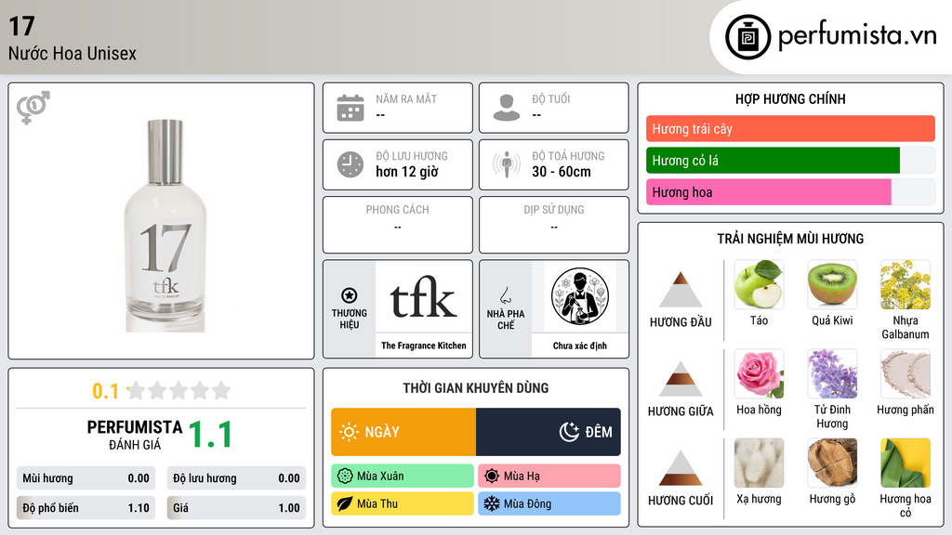Click the nose icon above Nhà pha chế
Image resolution: width=952 pixels, height=535 pixels.
505,295
